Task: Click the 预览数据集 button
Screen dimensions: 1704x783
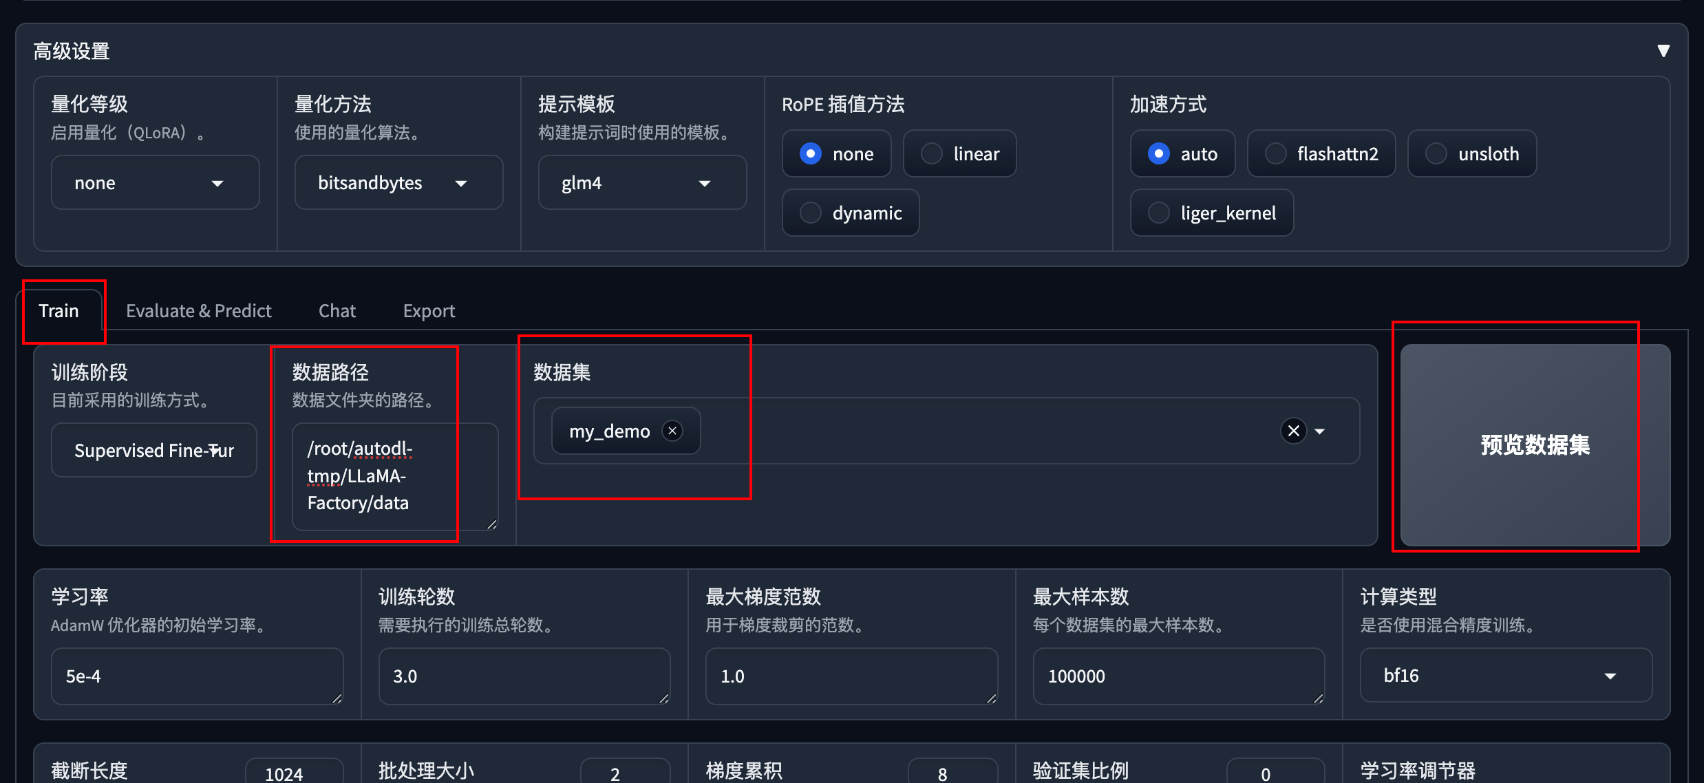Action: (x=1535, y=445)
